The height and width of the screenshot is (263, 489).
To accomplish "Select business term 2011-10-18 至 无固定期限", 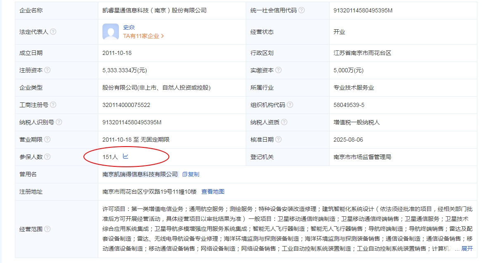I will pos(136,140).
